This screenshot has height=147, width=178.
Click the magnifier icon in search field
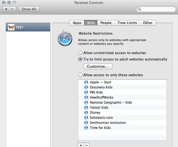139,9
